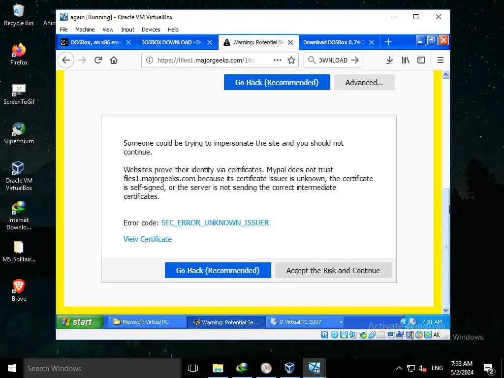Go back with the Firefox back arrow
This screenshot has height=378, width=504.
pos(66,60)
